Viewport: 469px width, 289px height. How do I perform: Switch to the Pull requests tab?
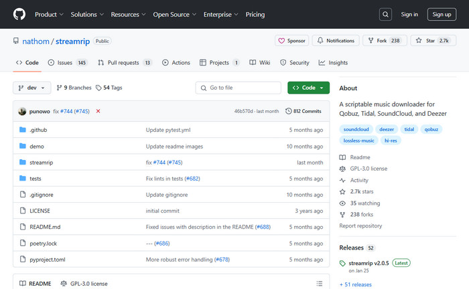point(125,63)
